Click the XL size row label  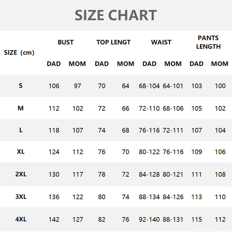21,152
